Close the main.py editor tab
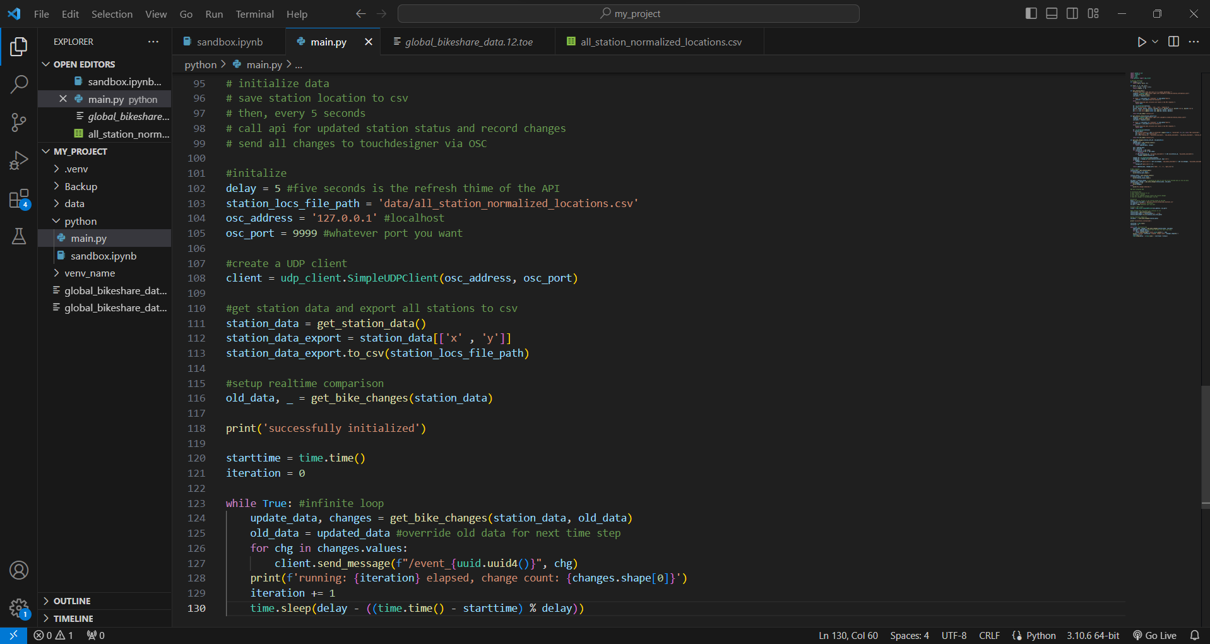1210x644 pixels. (x=369, y=42)
